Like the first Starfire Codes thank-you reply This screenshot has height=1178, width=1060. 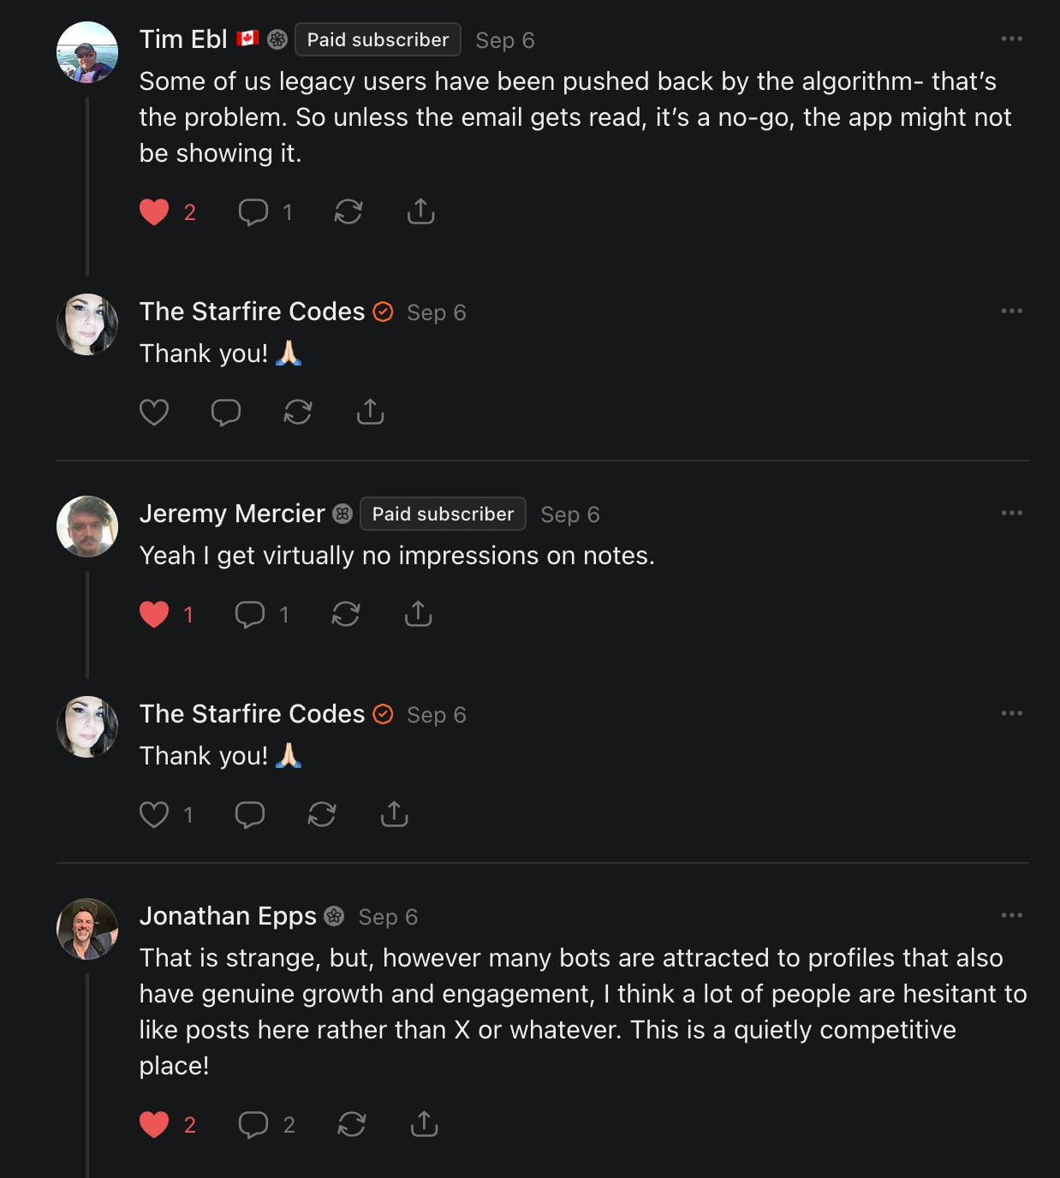tap(154, 413)
